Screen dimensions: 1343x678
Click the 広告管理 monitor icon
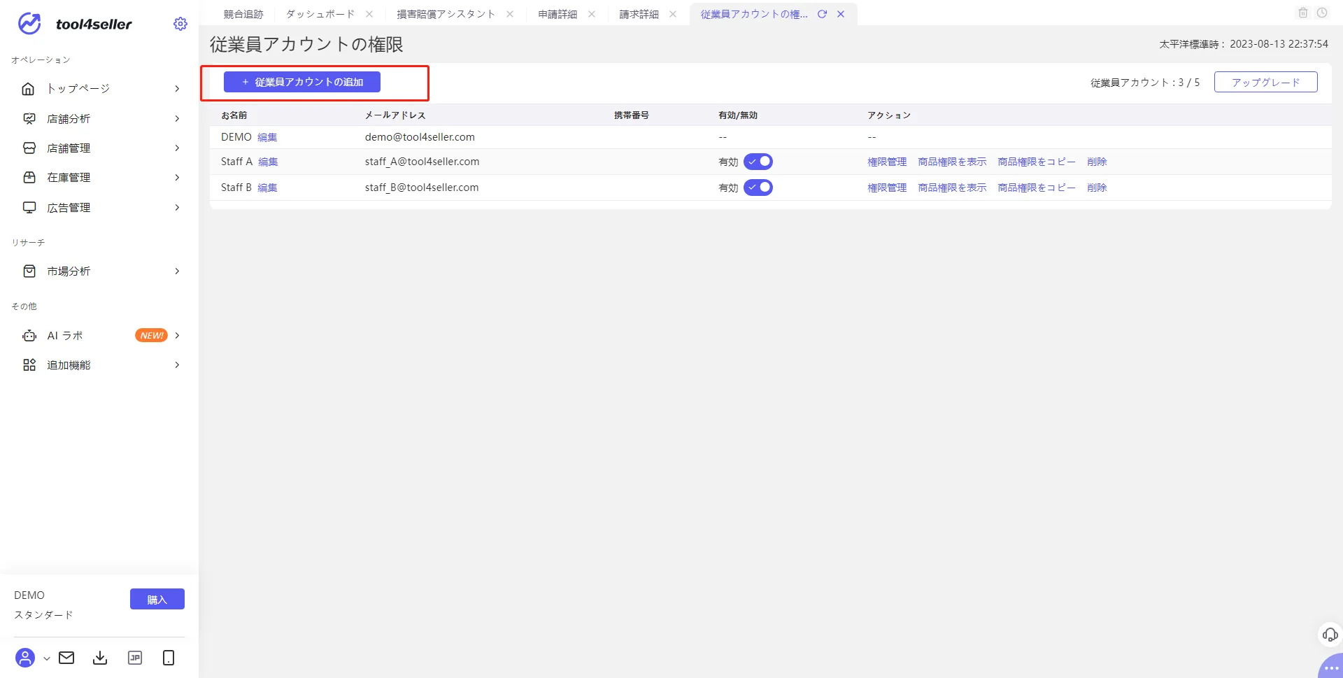click(29, 208)
